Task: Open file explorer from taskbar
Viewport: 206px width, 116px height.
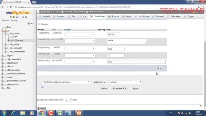Action: [23, 113]
